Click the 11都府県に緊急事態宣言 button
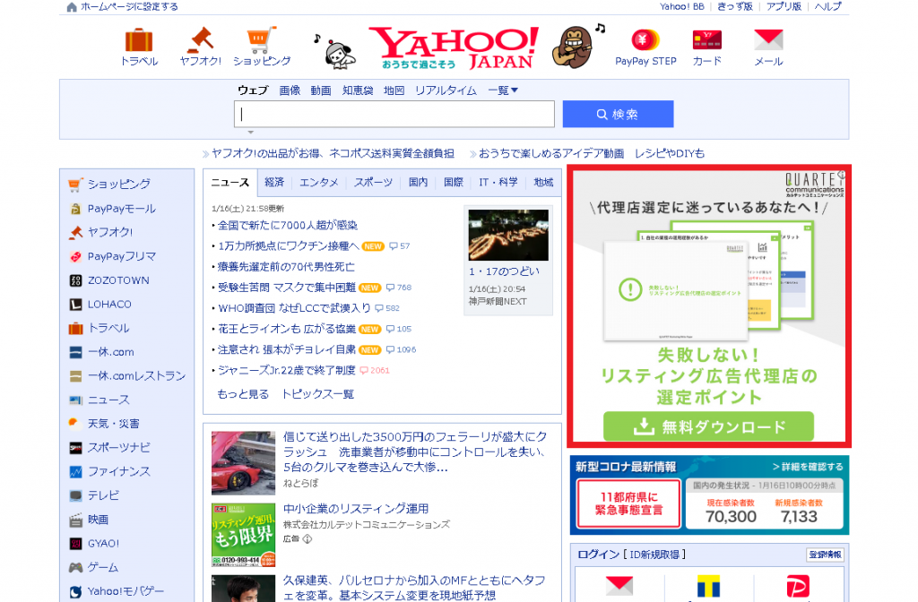This screenshot has width=918, height=602. click(628, 503)
